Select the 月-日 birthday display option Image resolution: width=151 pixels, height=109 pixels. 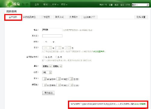tap(56, 57)
